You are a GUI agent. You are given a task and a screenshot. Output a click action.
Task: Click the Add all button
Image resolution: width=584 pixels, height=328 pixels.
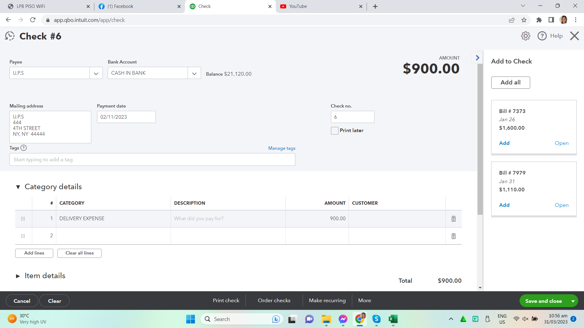point(510,83)
